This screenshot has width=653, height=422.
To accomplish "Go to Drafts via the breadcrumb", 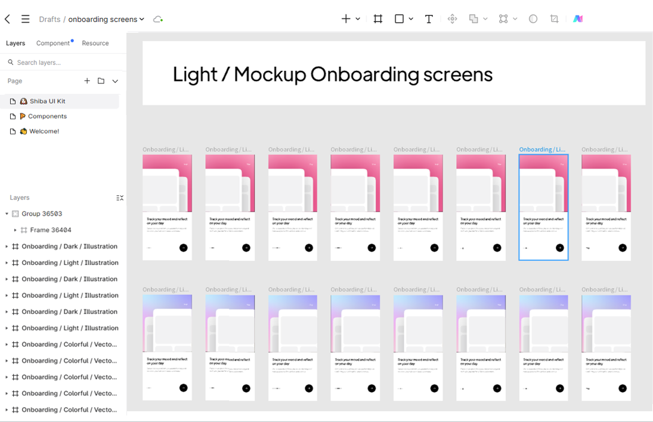I will pos(49,19).
